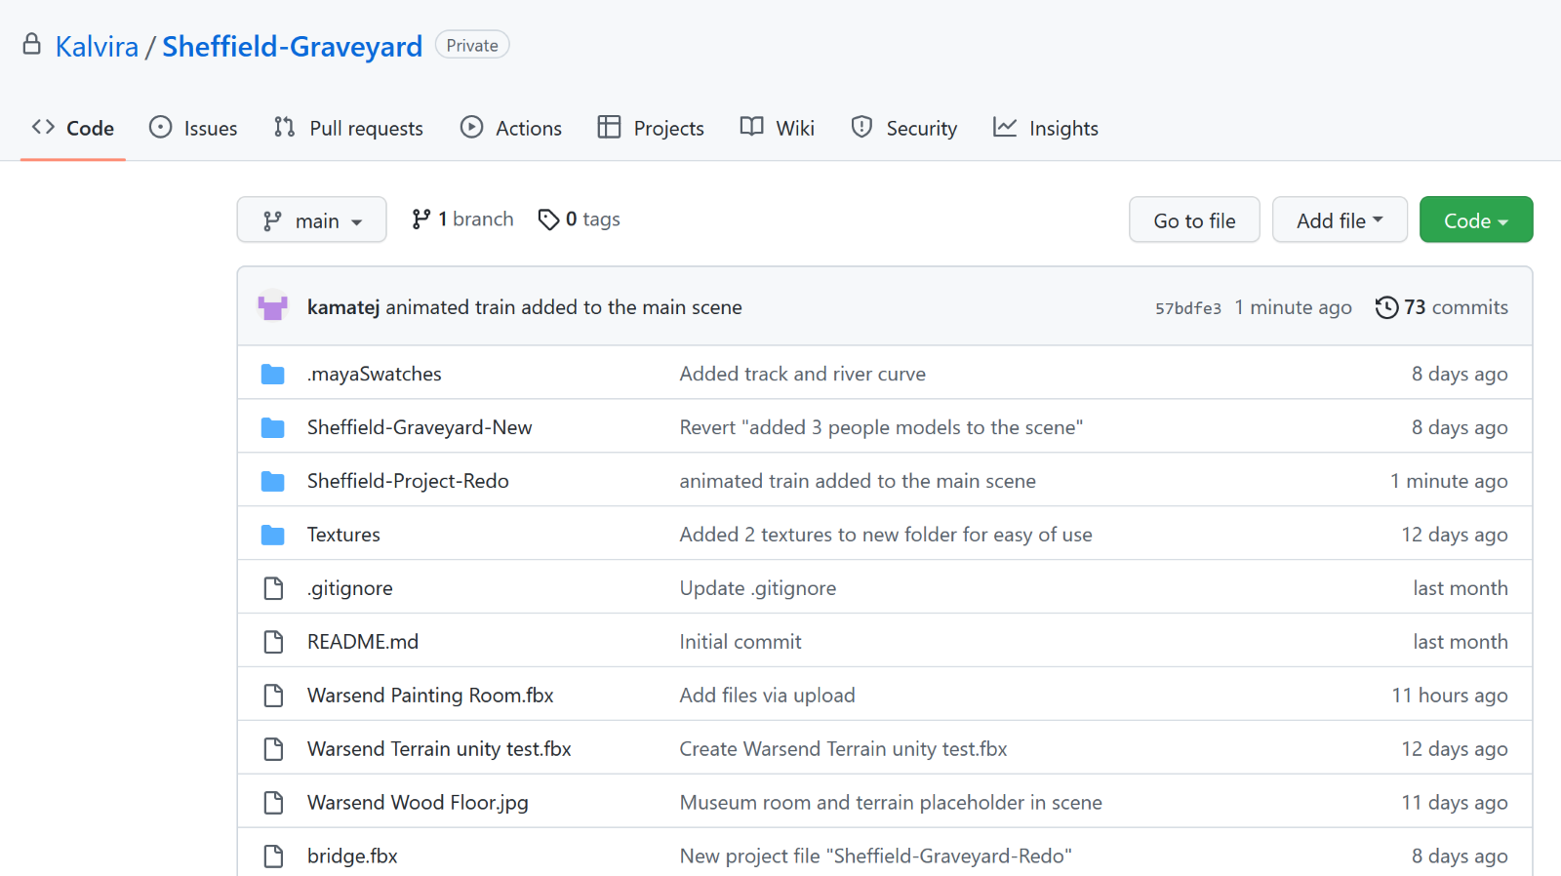Open 'Initial commit' message link
The width and height of the screenshot is (1561, 876).
[x=740, y=642]
